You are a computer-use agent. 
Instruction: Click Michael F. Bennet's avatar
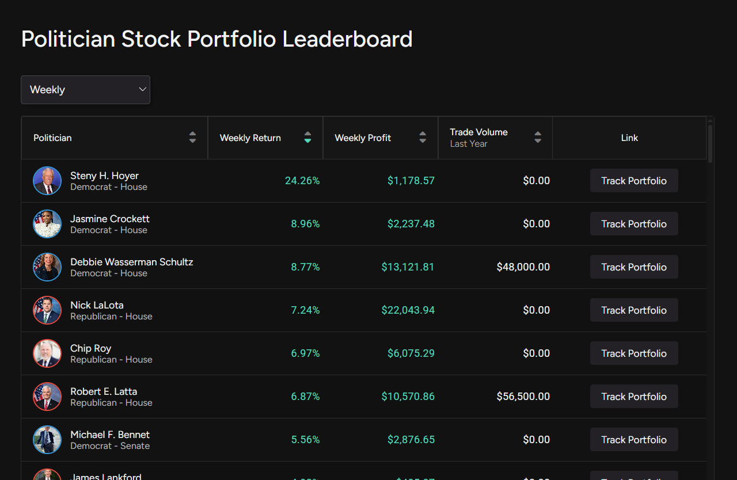coord(47,439)
